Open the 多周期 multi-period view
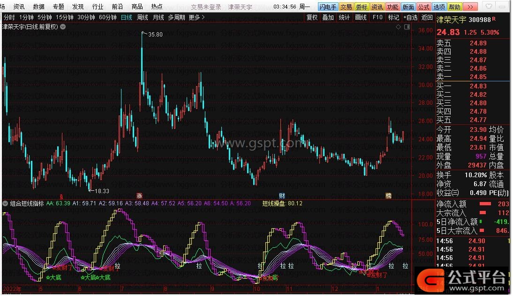Image resolution: width=513 pixels, height=296 pixels. point(176,17)
